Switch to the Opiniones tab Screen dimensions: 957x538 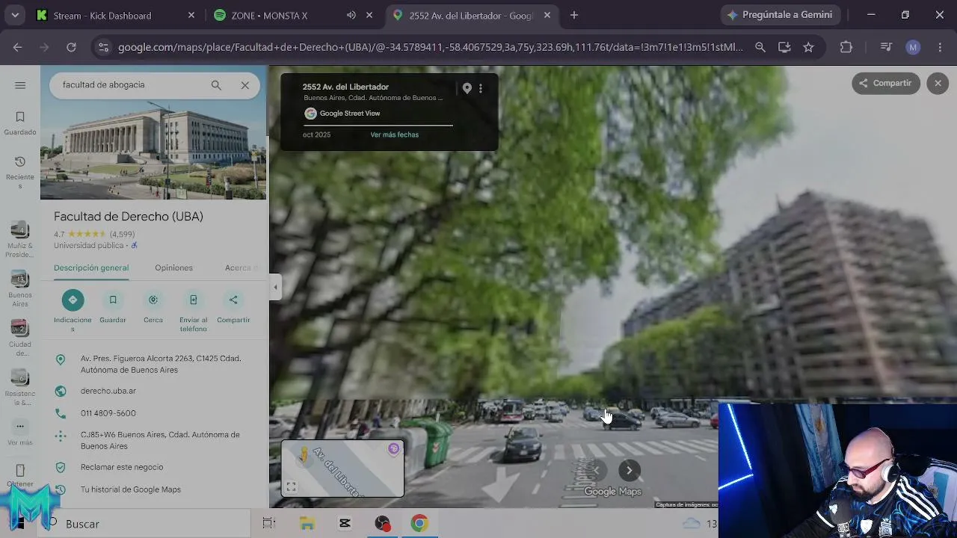(173, 268)
